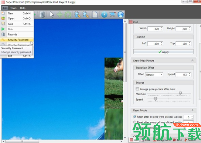
Task: Click the Save disk icon in File menu
Action: click(3, 24)
